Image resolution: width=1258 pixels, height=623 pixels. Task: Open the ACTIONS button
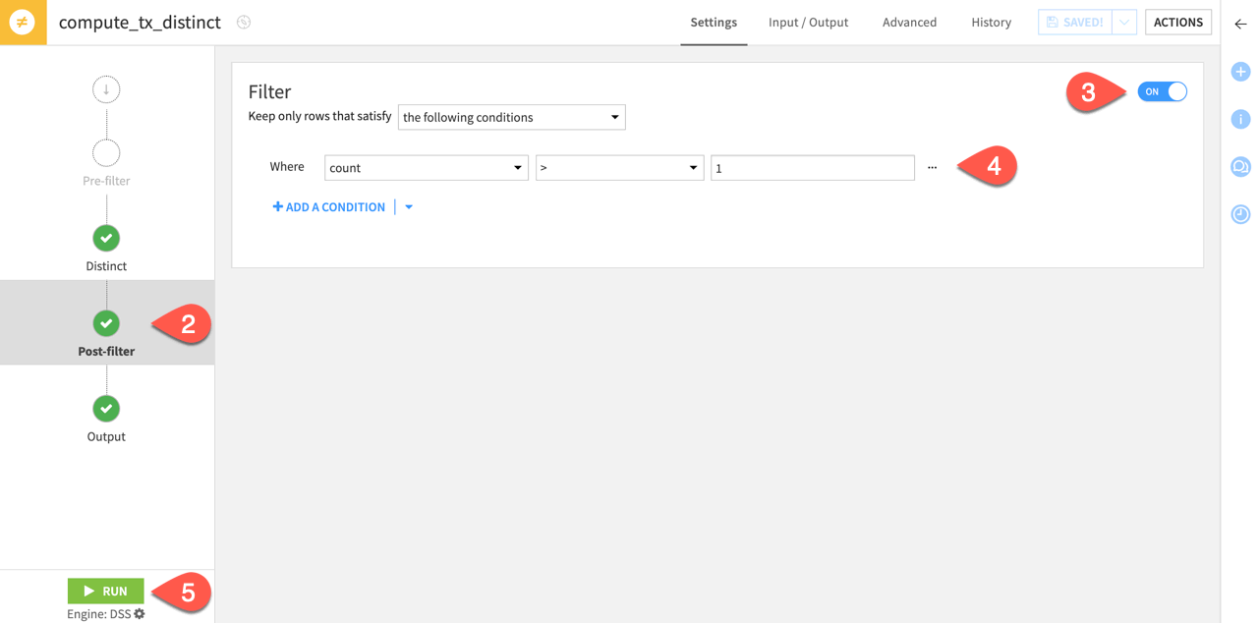pyautogui.click(x=1178, y=23)
